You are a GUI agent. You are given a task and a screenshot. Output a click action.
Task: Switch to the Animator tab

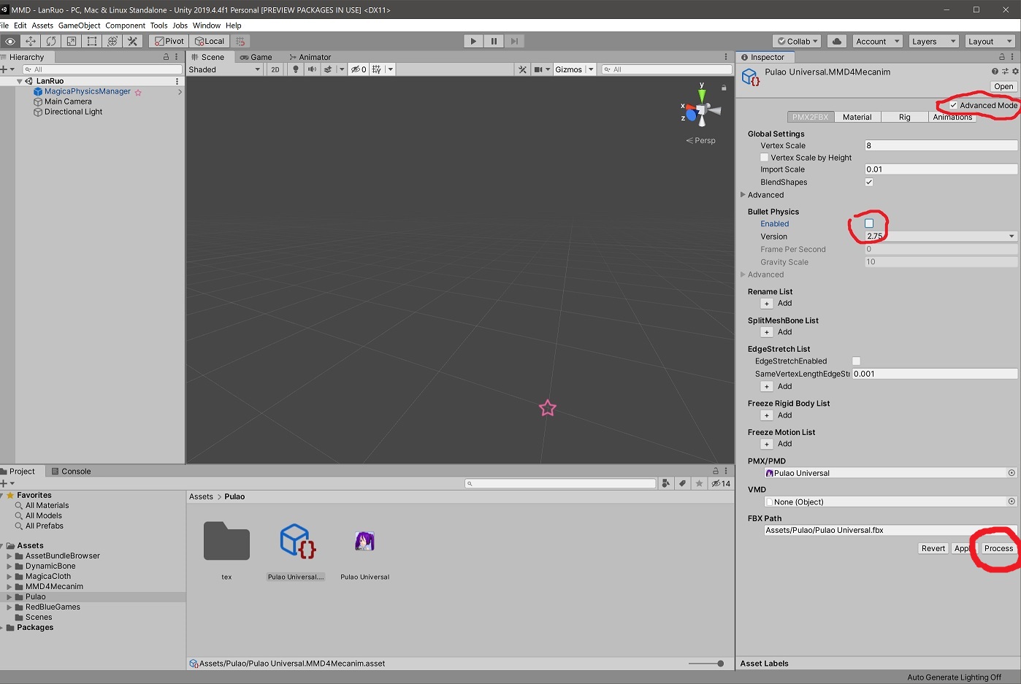coord(310,57)
